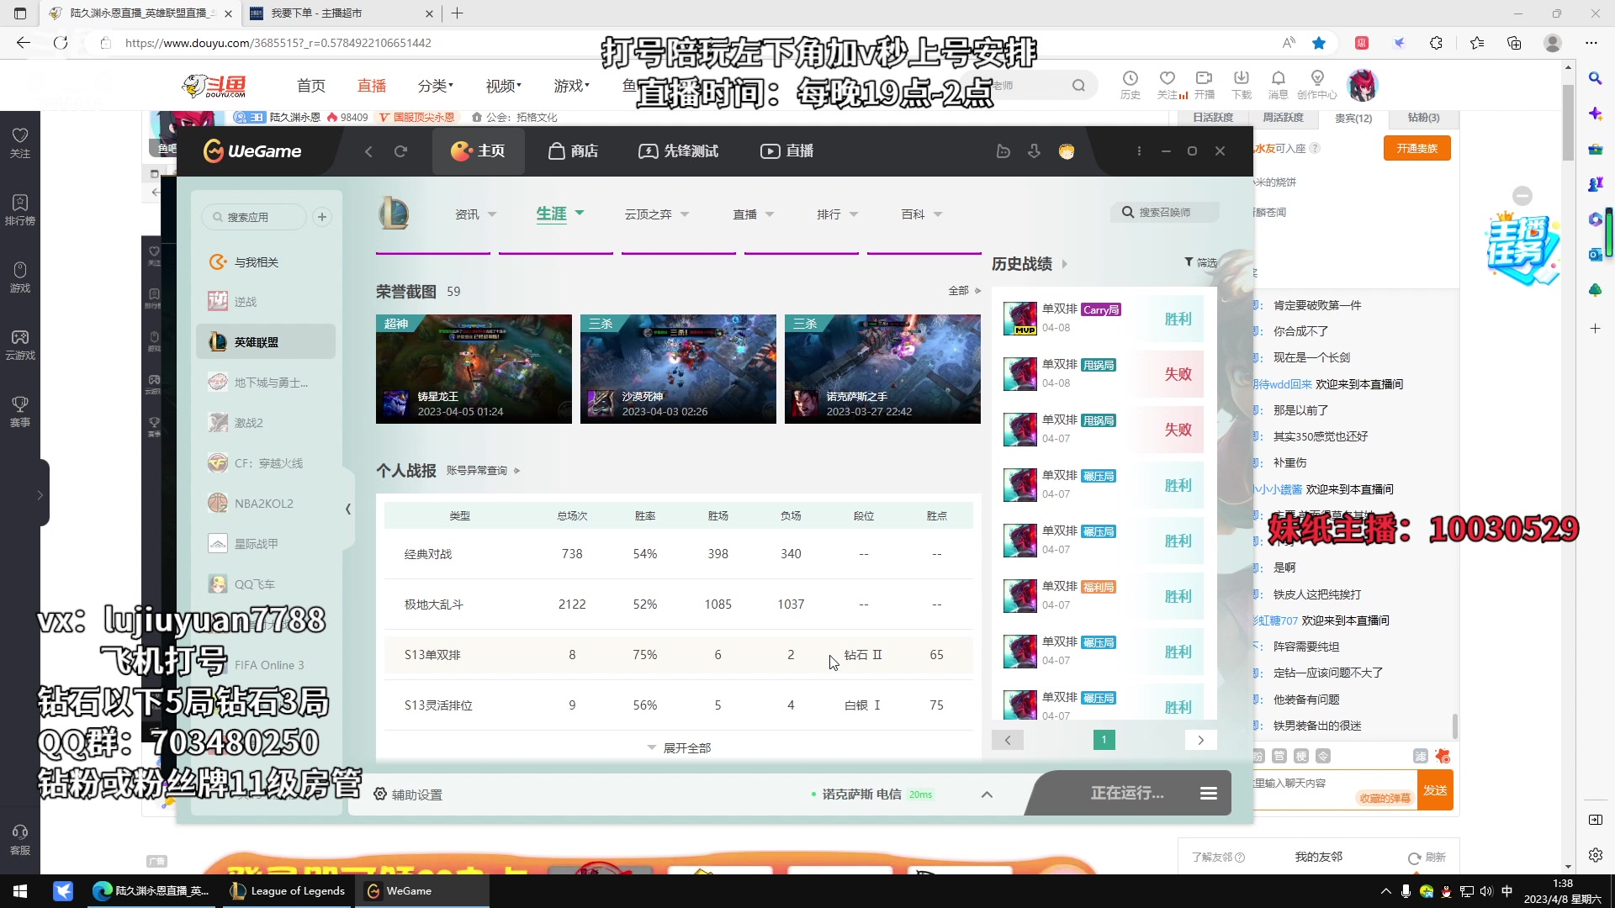
Task: Open the menu beside 正在运行
Action: (x=1209, y=794)
